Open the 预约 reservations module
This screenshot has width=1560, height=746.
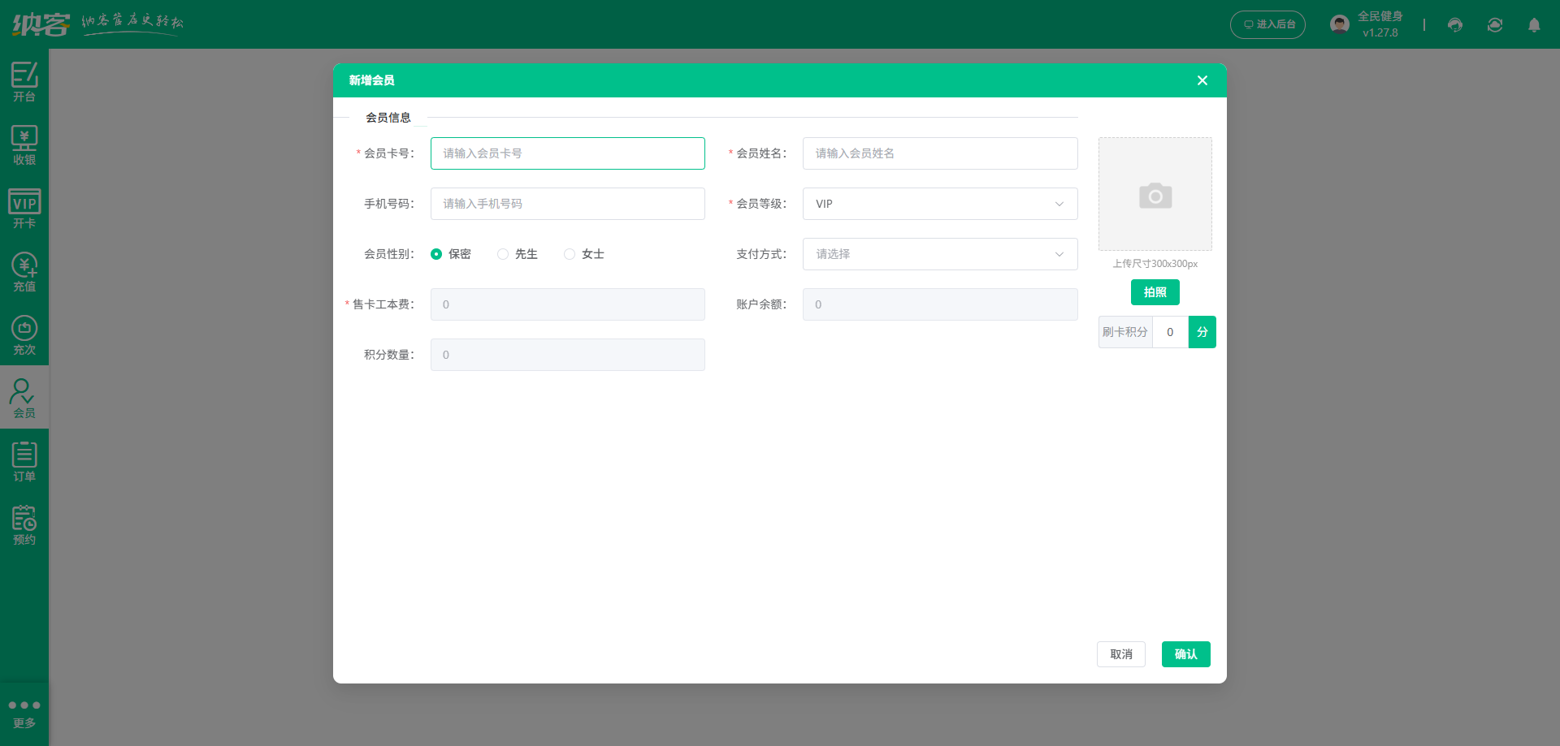pyautogui.click(x=24, y=524)
